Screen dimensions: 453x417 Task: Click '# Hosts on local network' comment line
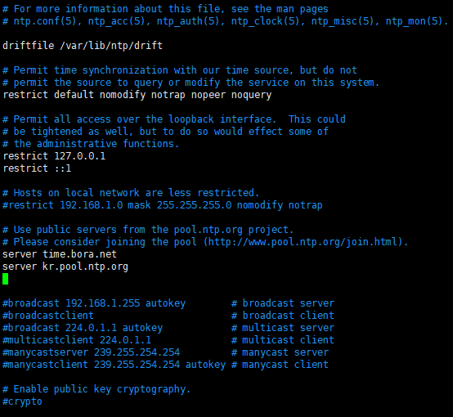pos(131,193)
